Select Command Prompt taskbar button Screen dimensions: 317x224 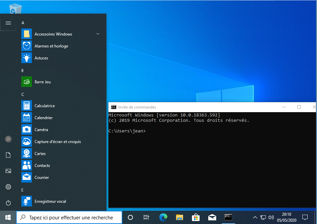[x=228, y=217]
